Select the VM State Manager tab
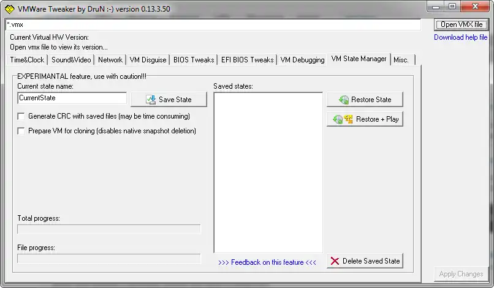 [x=359, y=59]
